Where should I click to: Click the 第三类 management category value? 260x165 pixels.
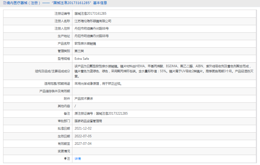[x=79, y=51]
